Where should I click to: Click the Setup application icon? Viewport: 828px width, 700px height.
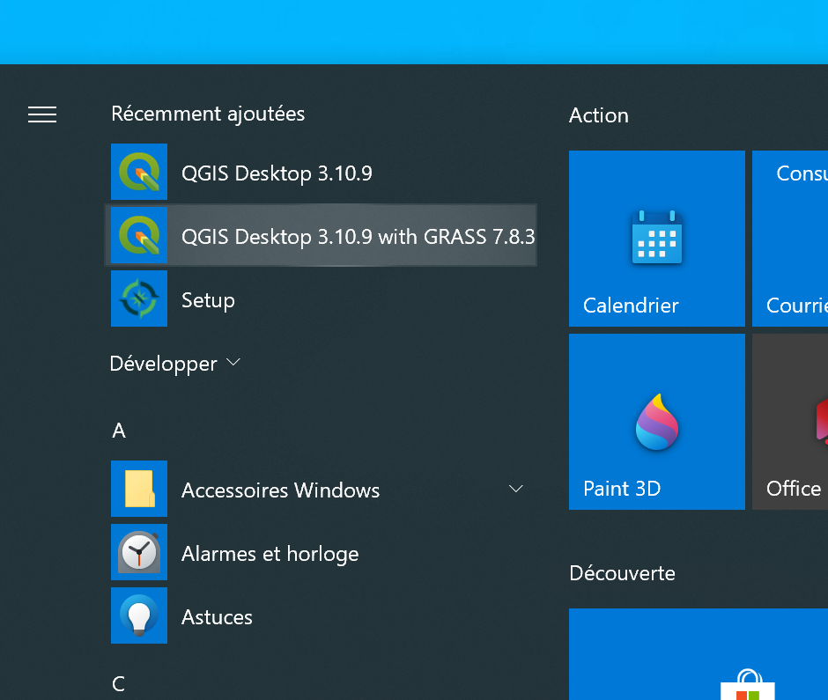pyautogui.click(x=139, y=299)
